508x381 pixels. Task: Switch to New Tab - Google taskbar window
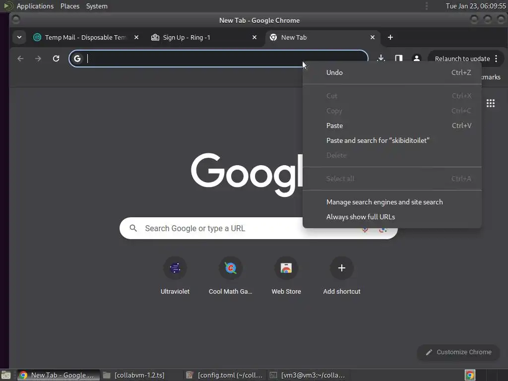tap(59, 375)
